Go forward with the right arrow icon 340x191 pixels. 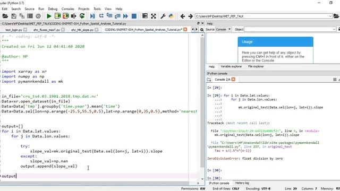(190, 16)
